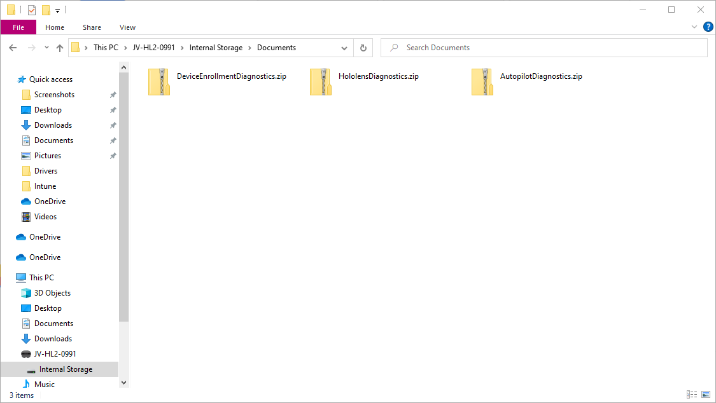Click Documents in the address bar
This screenshot has height=403, width=716.
(276, 48)
